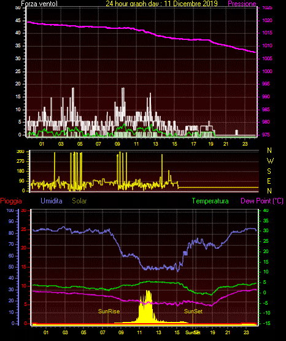Click the blue 100 humidity axis value

coord(10,211)
